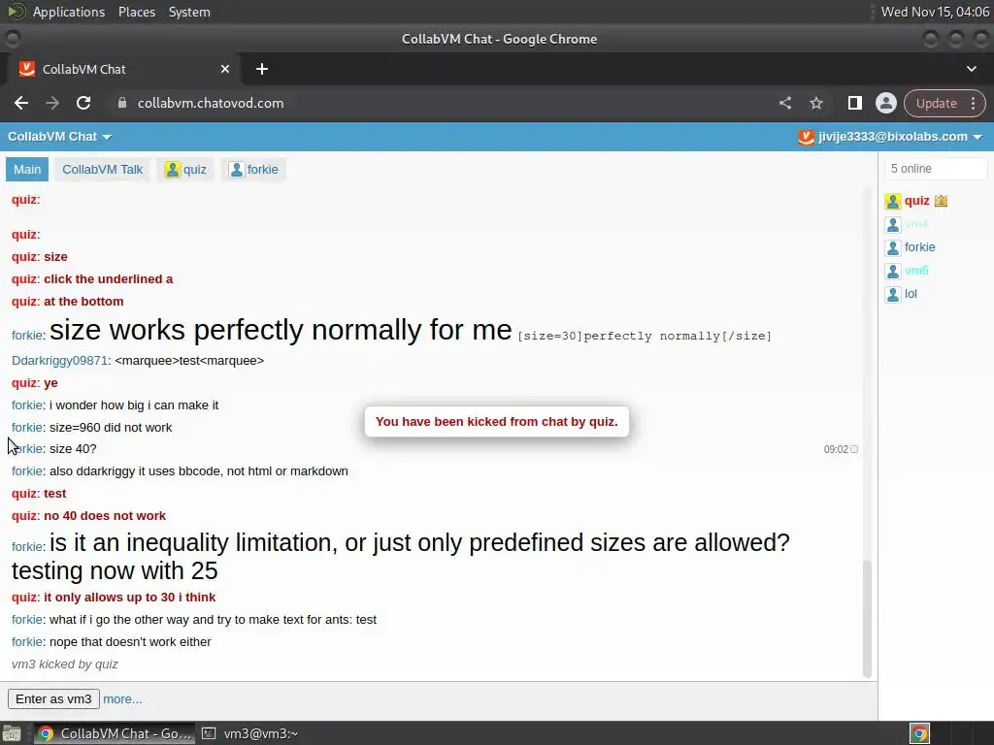The height and width of the screenshot is (745, 994).
Task: Click the Enter as vm3 button
Action: click(53, 698)
